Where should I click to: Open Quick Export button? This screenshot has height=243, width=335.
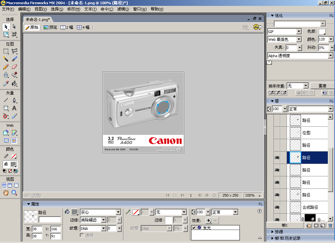pyautogui.click(x=258, y=27)
